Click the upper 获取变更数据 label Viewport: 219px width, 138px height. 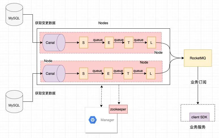(x=45, y=23)
